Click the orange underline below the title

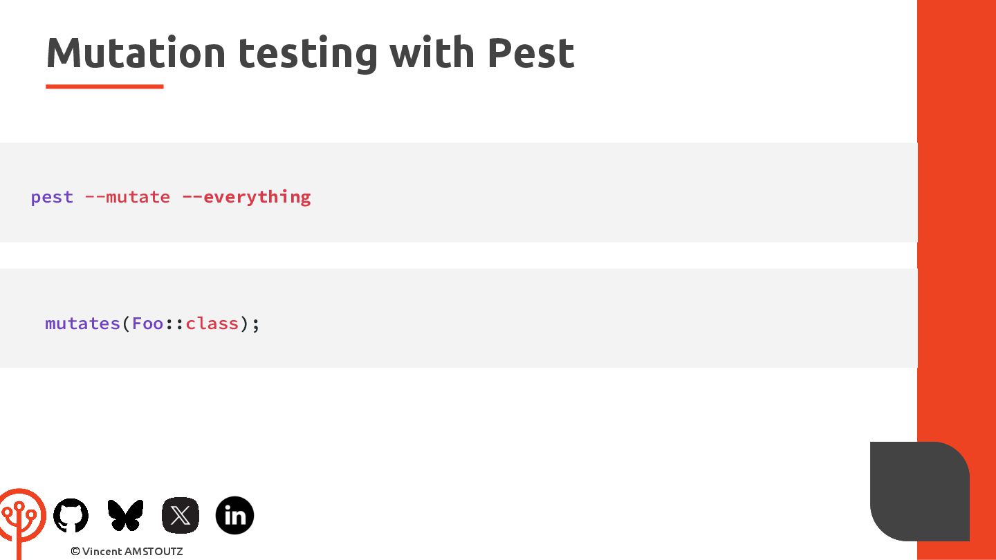coord(104,86)
